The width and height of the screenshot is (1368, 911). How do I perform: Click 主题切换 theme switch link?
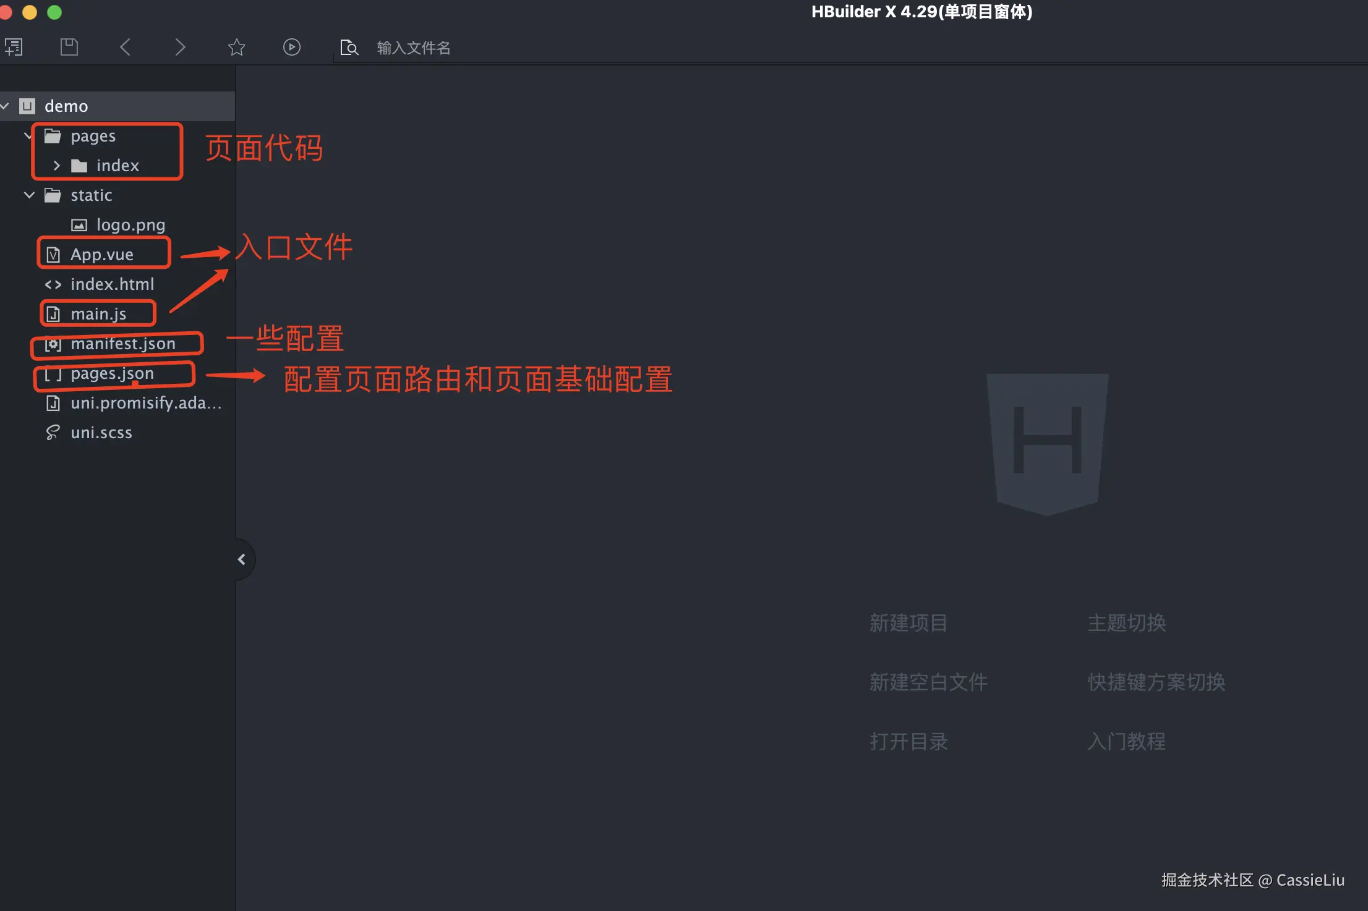click(1126, 623)
